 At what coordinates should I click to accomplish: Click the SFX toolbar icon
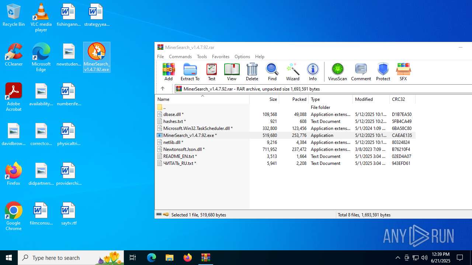403,72
